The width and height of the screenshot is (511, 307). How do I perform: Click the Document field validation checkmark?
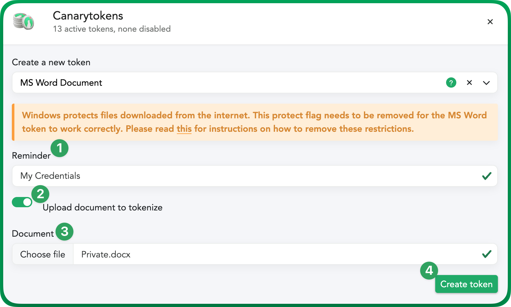click(487, 254)
